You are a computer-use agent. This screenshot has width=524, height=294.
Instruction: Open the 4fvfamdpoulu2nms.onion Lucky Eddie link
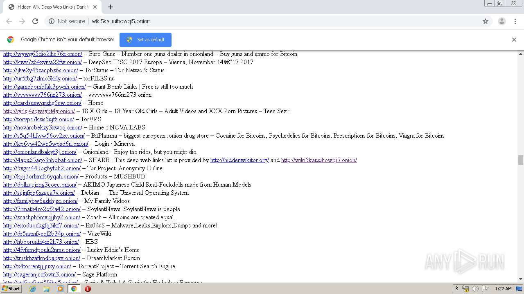(42, 250)
